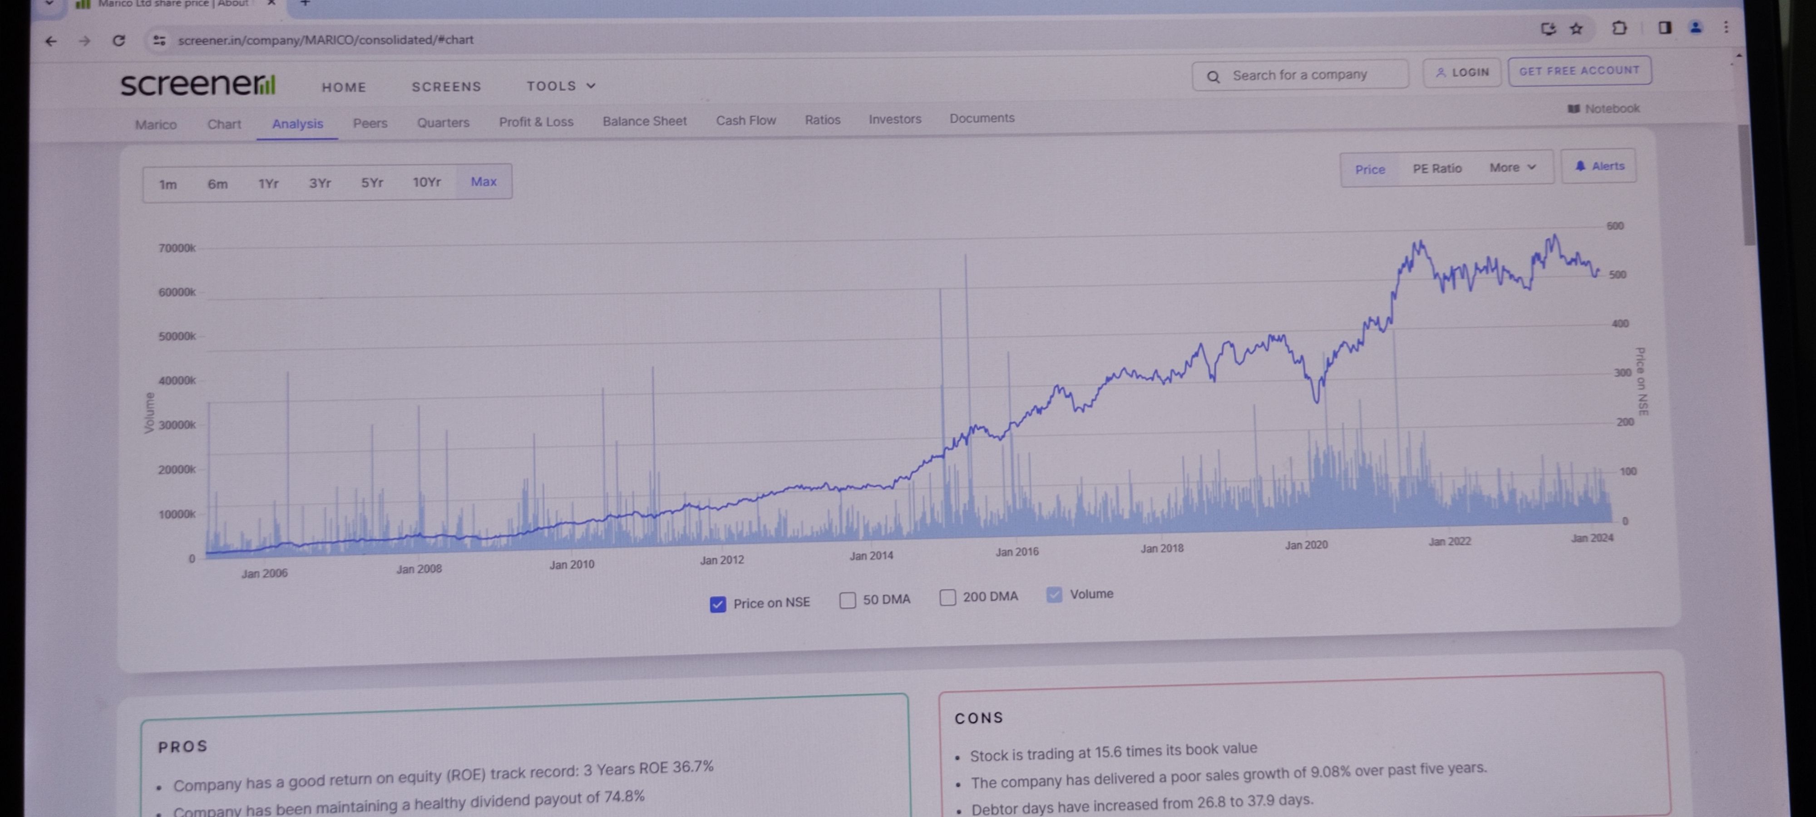Image resolution: width=1816 pixels, height=817 pixels.
Task: Select the 1m time range
Action: pos(168,185)
